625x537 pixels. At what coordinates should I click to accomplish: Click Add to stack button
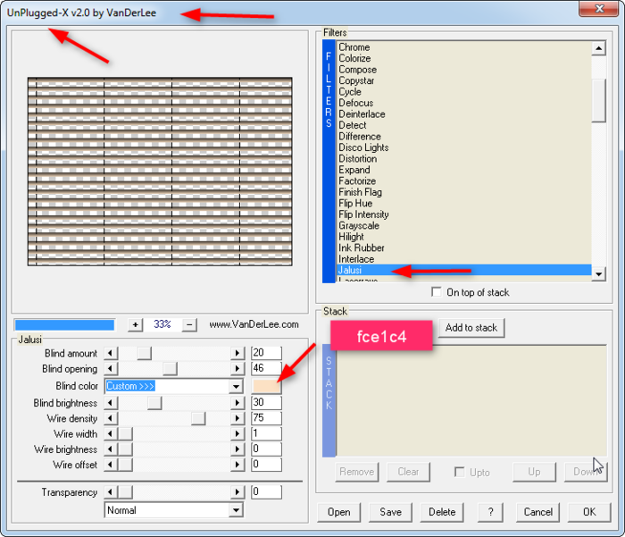pos(471,328)
